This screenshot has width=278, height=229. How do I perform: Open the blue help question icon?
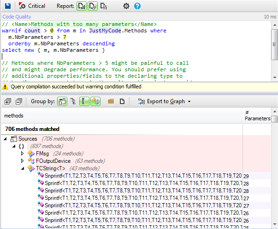click(x=137, y=6)
